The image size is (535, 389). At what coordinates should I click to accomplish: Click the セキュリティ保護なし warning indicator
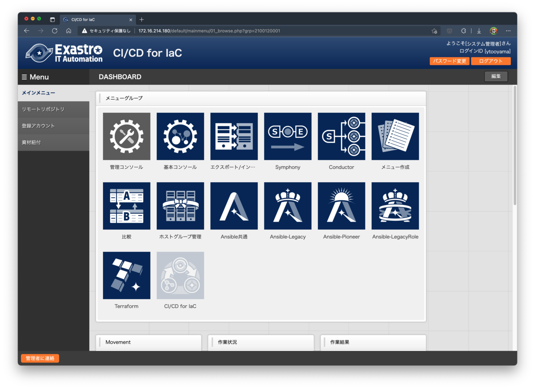point(106,31)
